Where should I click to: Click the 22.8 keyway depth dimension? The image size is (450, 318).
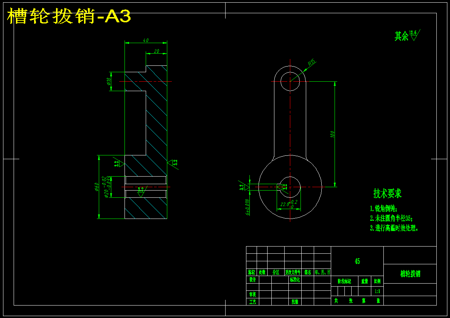[x=289, y=204]
